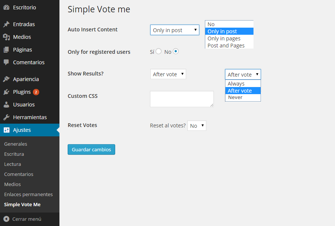Click the Páginas pages icon
The image size is (335, 226).
[6, 50]
